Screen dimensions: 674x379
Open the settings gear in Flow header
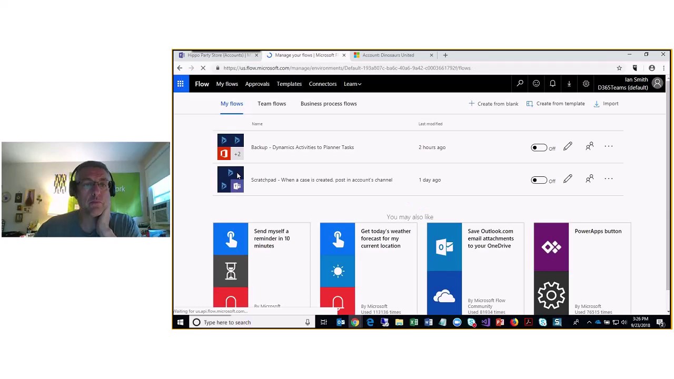(x=586, y=84)
